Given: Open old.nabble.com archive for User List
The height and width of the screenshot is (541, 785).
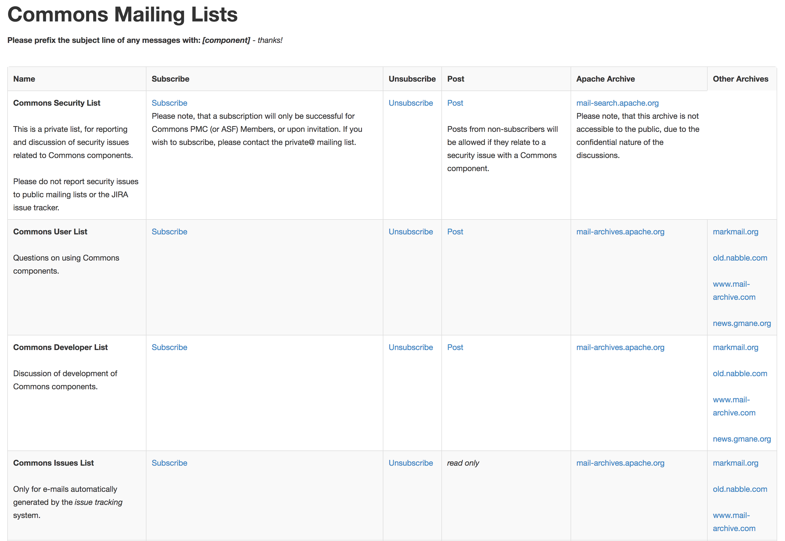Looking at the screenshot, I should [x=740, y=258].
